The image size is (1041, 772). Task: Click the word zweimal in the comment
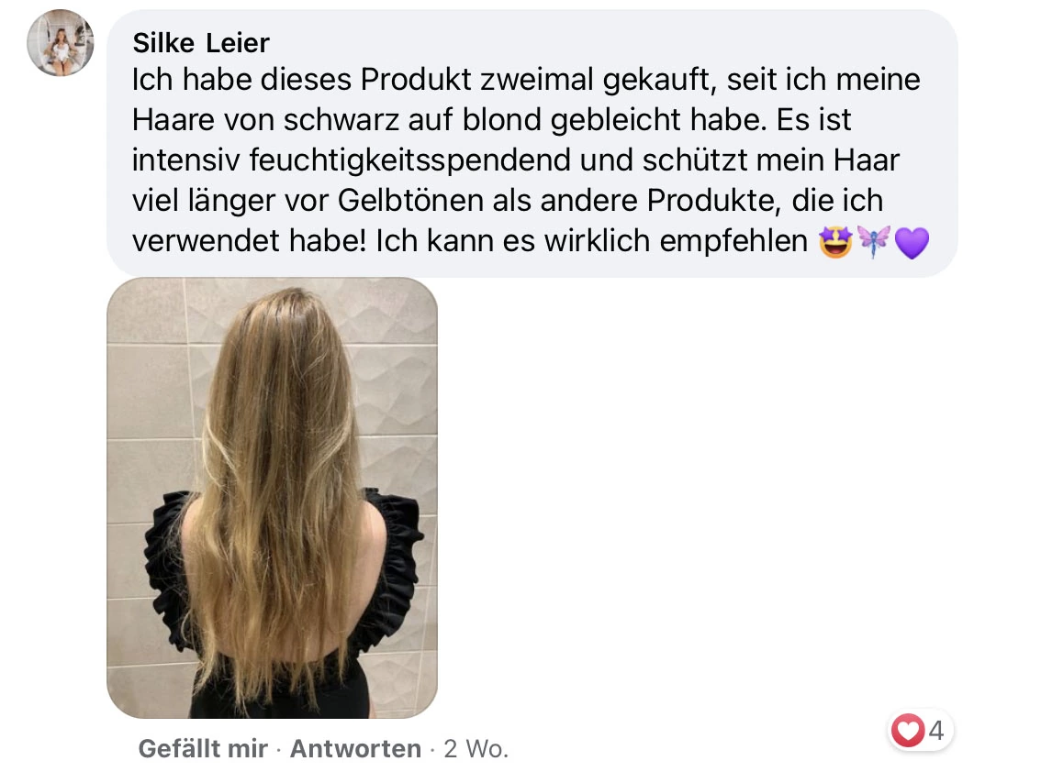[536, 81]
